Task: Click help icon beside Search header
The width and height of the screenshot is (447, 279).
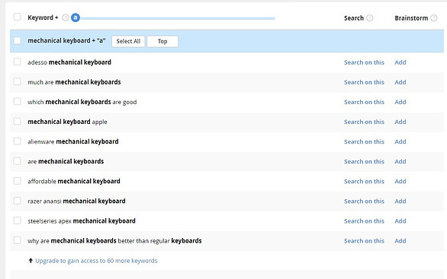Action: [369, 18]
